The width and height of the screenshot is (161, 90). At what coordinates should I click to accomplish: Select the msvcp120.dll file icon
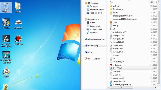tap(111, 42)
